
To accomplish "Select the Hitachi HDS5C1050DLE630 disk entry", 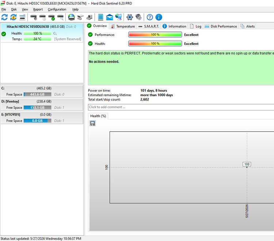I will pos(42,33).
